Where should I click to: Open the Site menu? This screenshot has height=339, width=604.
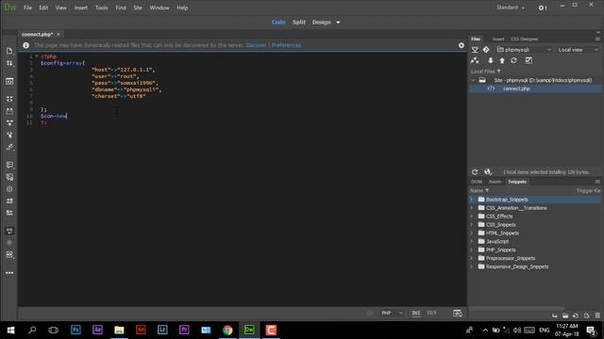tap(138, 8)
